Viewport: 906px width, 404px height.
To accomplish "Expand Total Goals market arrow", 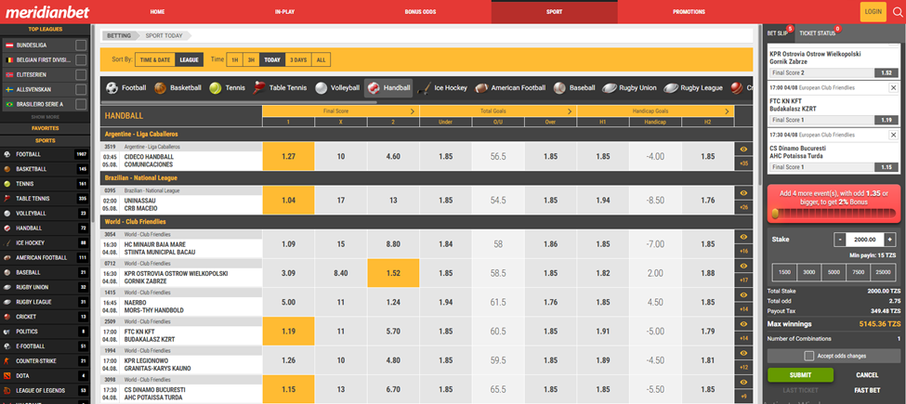I will click(x=570, y=111).
